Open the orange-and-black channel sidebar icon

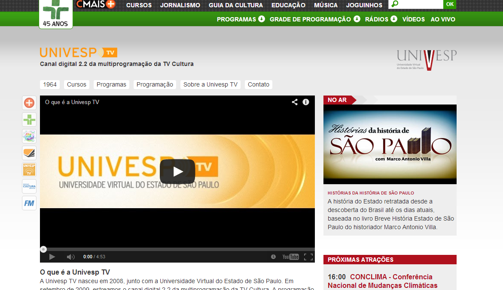coord(29,153)
